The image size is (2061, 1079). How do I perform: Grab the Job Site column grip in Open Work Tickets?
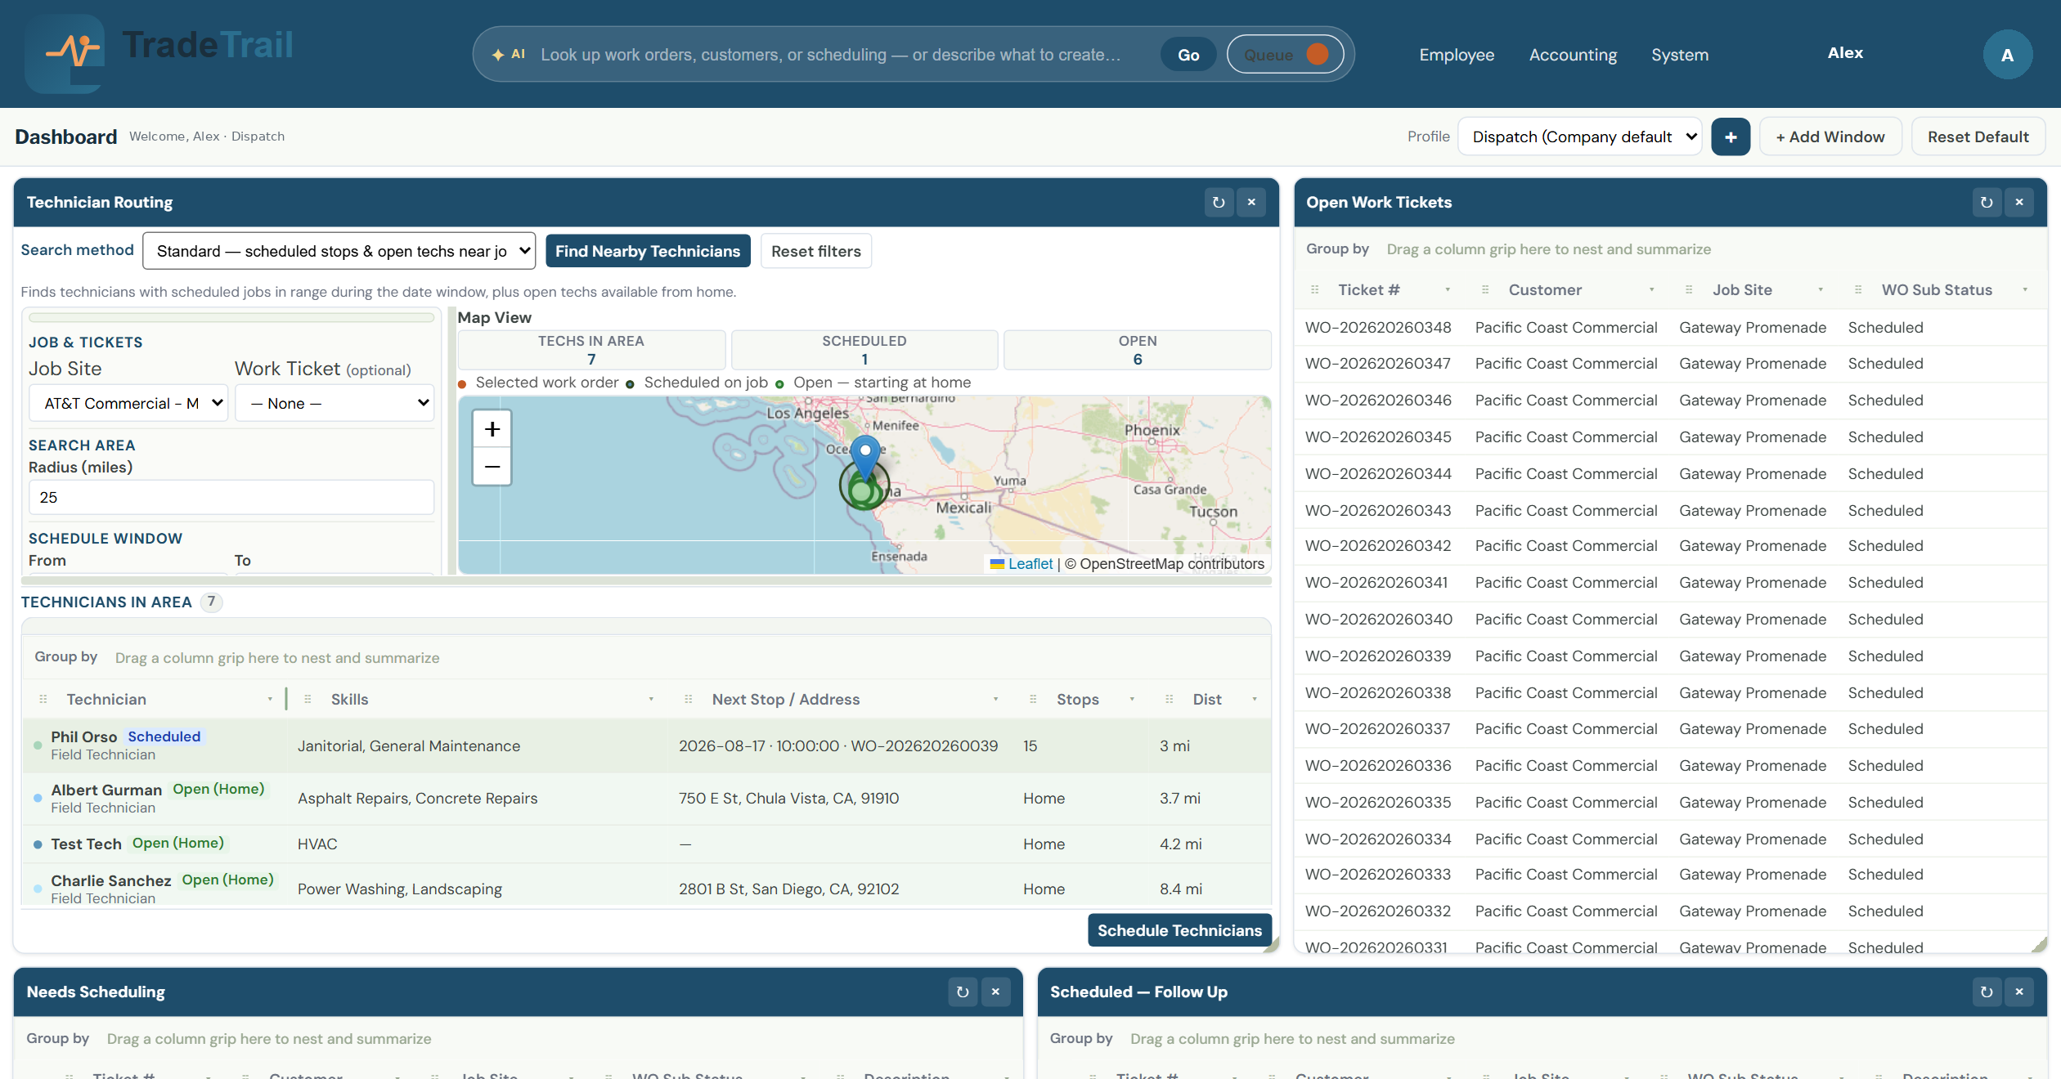tap(1689, 290)
